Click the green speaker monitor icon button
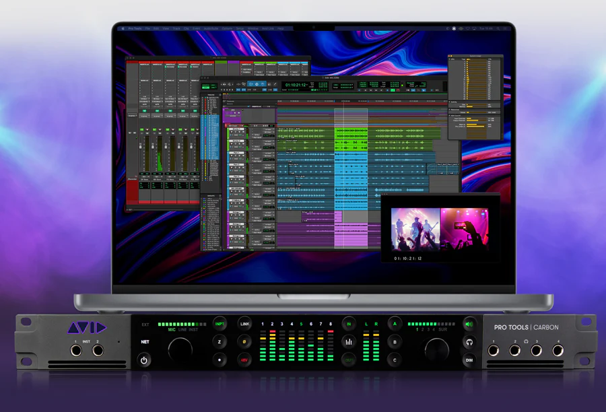 point(469,324)
